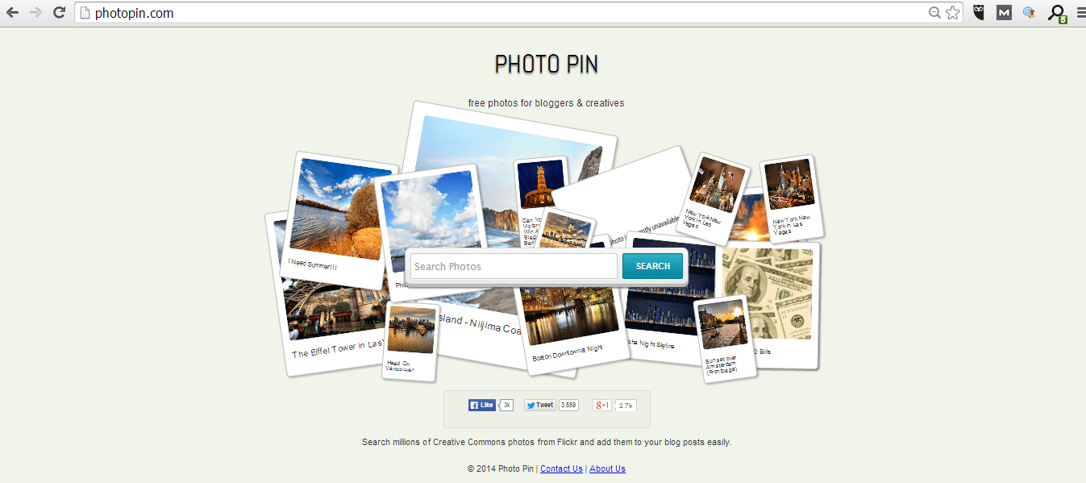
Task: Click the Twitter Tweet button
Action: pos(539,405)
